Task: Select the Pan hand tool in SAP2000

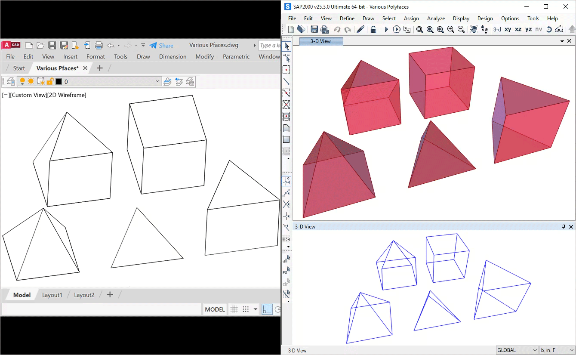Action: (x=474, y=29)
